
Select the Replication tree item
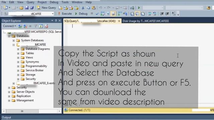coord(23,96)
